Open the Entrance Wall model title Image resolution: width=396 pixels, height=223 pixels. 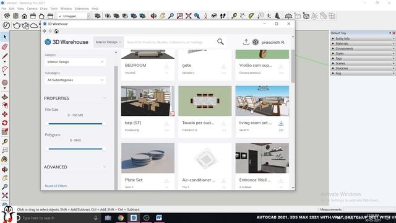pos(255,180)
